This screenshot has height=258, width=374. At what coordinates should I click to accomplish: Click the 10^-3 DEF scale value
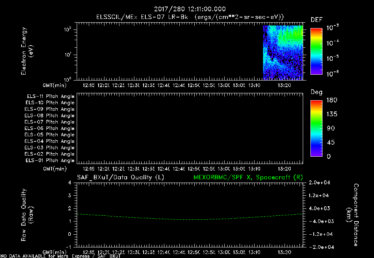tap(332, 28)
